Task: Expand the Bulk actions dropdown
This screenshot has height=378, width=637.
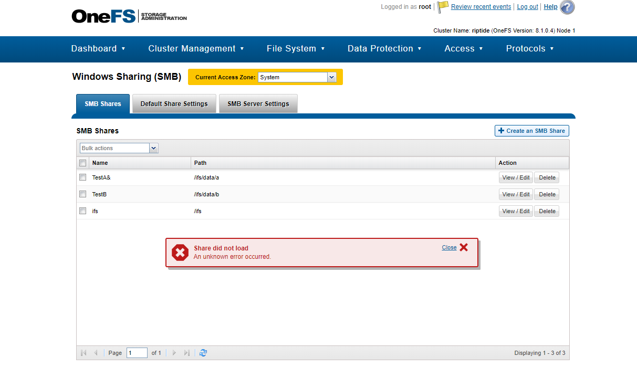Action: click(153, 148)
